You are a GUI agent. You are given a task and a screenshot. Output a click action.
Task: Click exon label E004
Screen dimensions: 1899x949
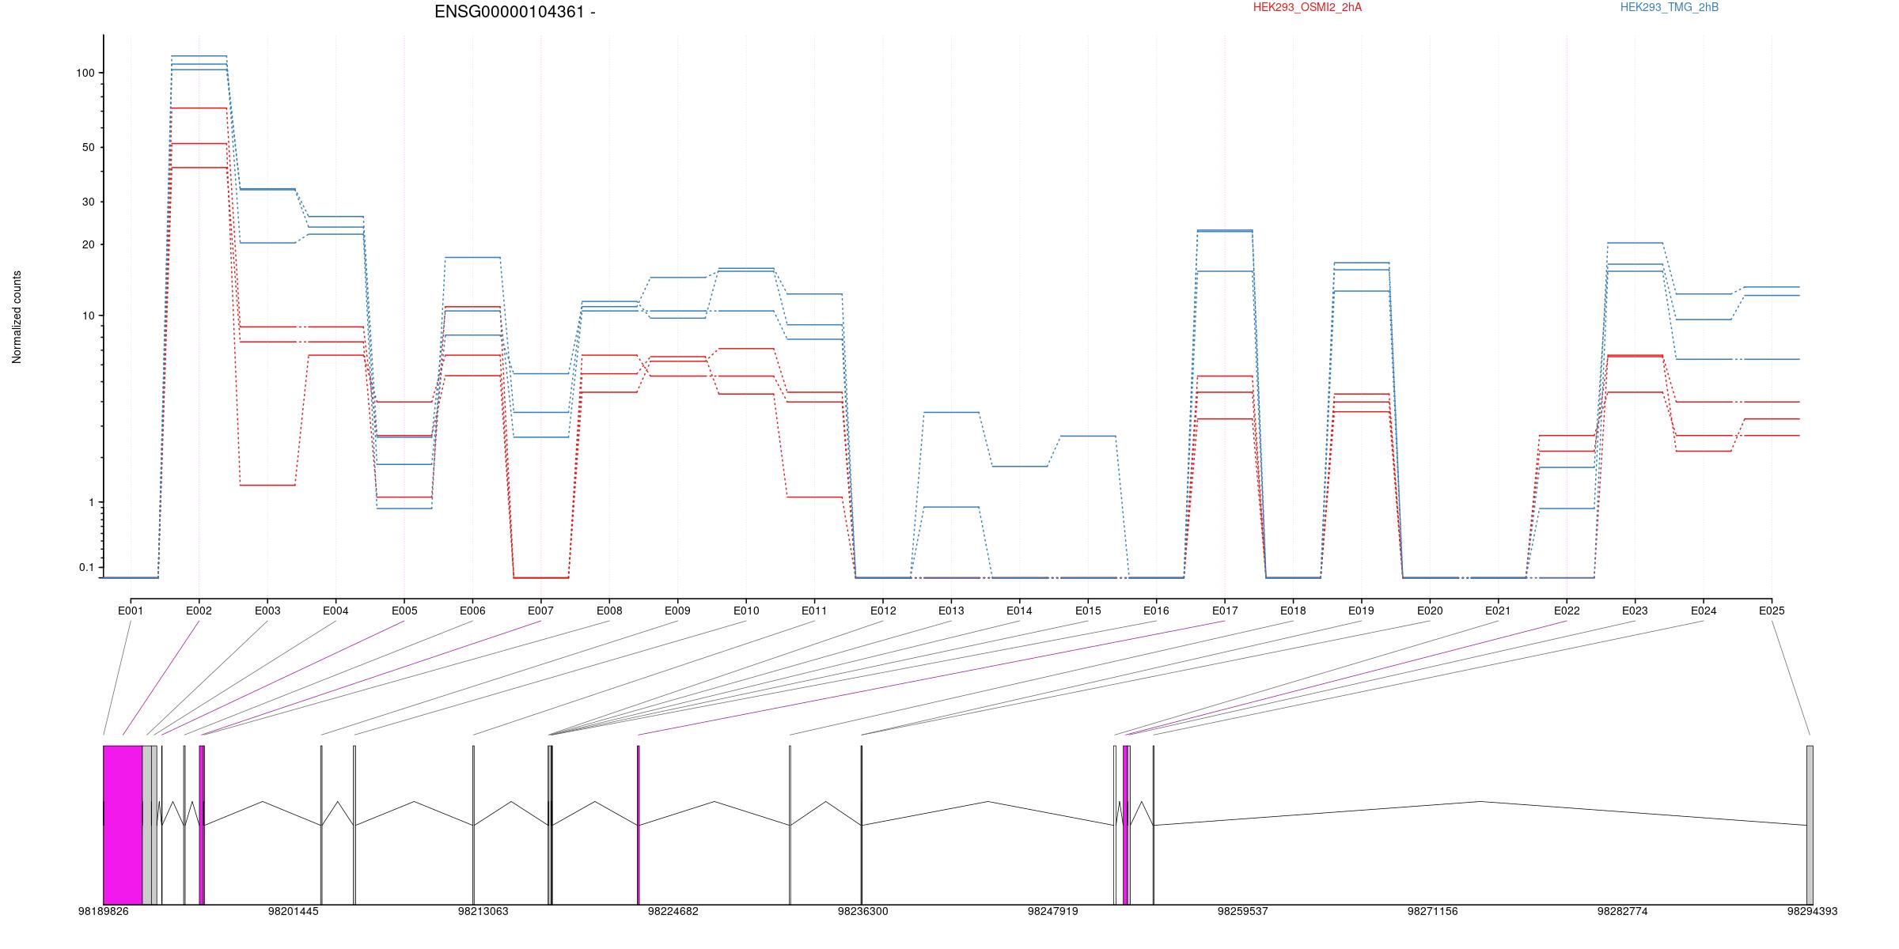[x=335, y=611]
